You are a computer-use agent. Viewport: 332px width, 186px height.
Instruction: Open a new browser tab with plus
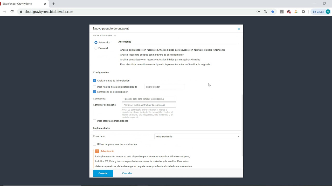click(54, 4)
